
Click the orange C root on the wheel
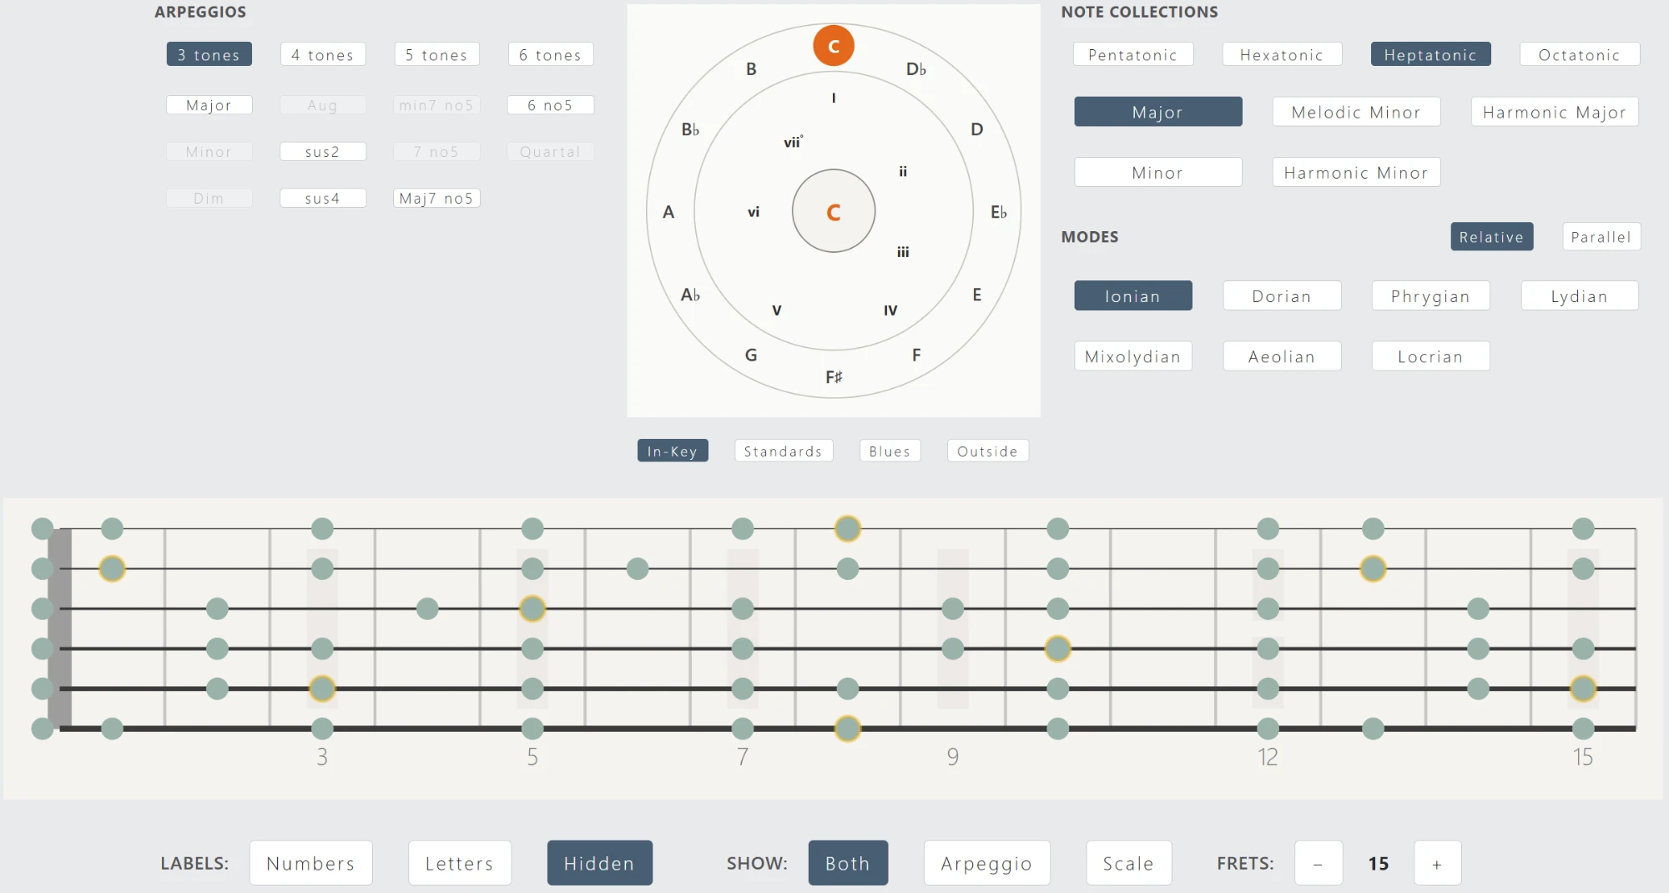pos(834,46)
